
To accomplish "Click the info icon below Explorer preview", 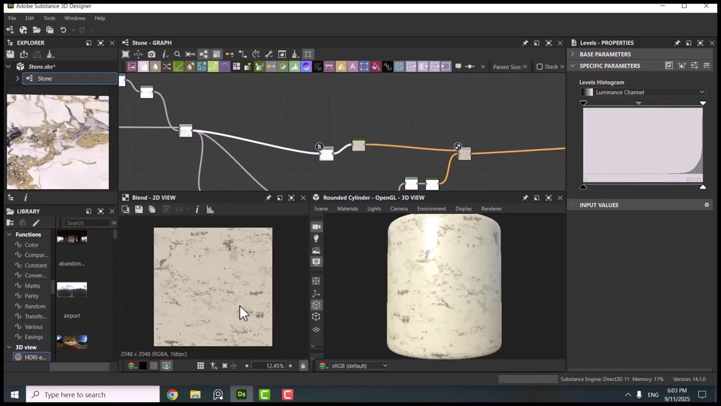I will 25,197.
